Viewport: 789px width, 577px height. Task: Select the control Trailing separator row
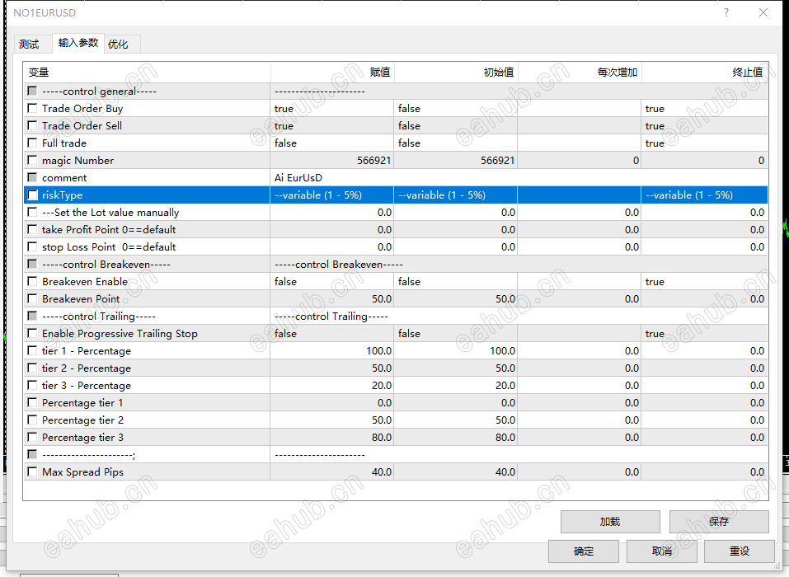click(396, 316)
